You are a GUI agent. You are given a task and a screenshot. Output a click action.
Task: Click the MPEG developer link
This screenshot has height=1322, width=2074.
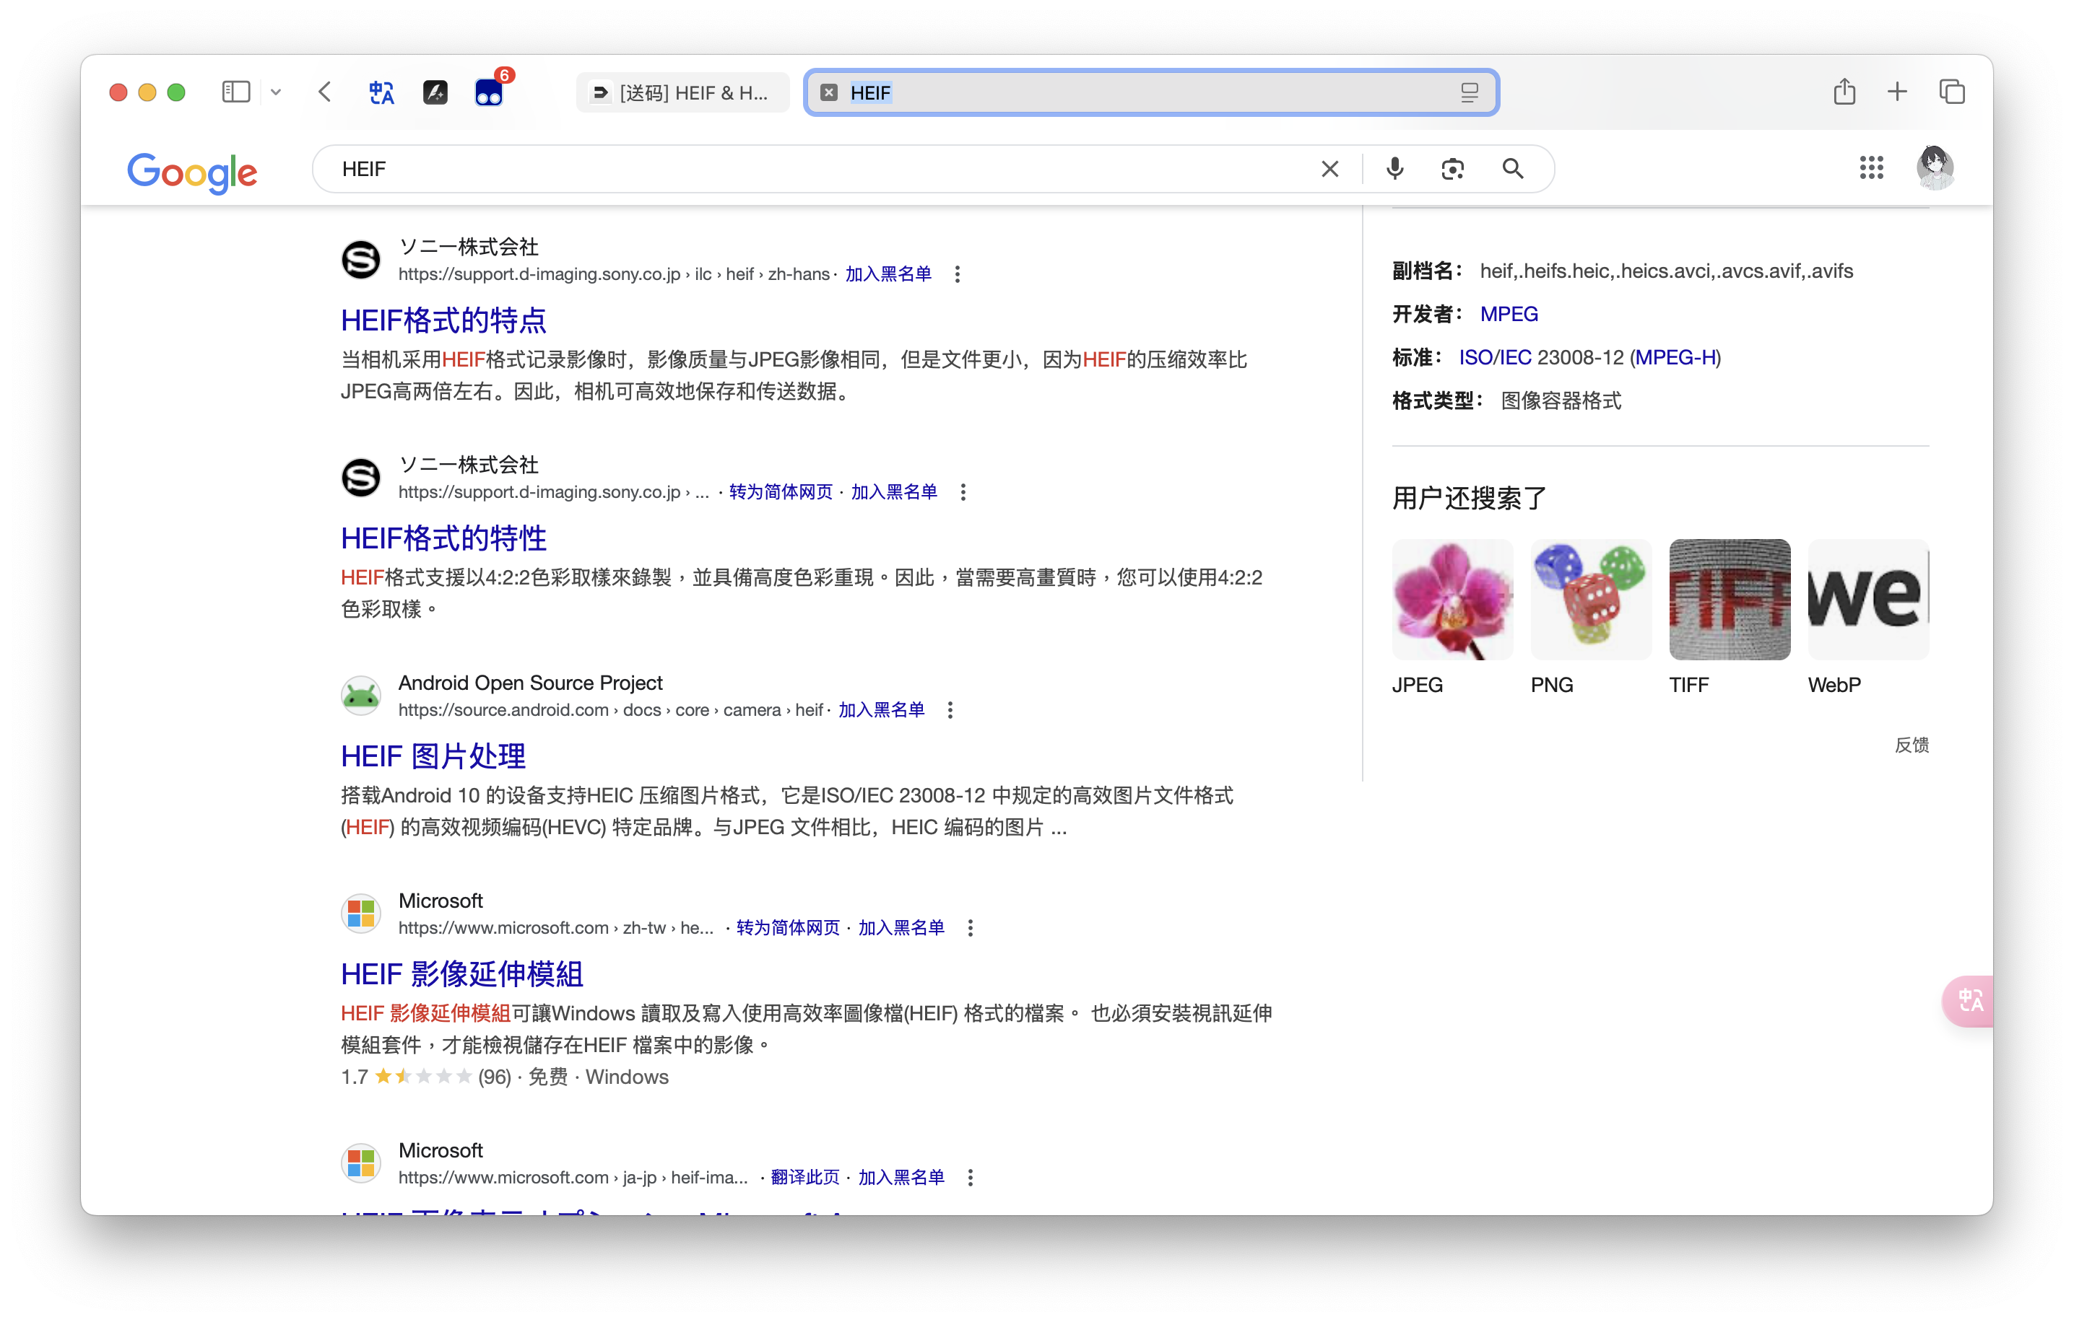1508,314
